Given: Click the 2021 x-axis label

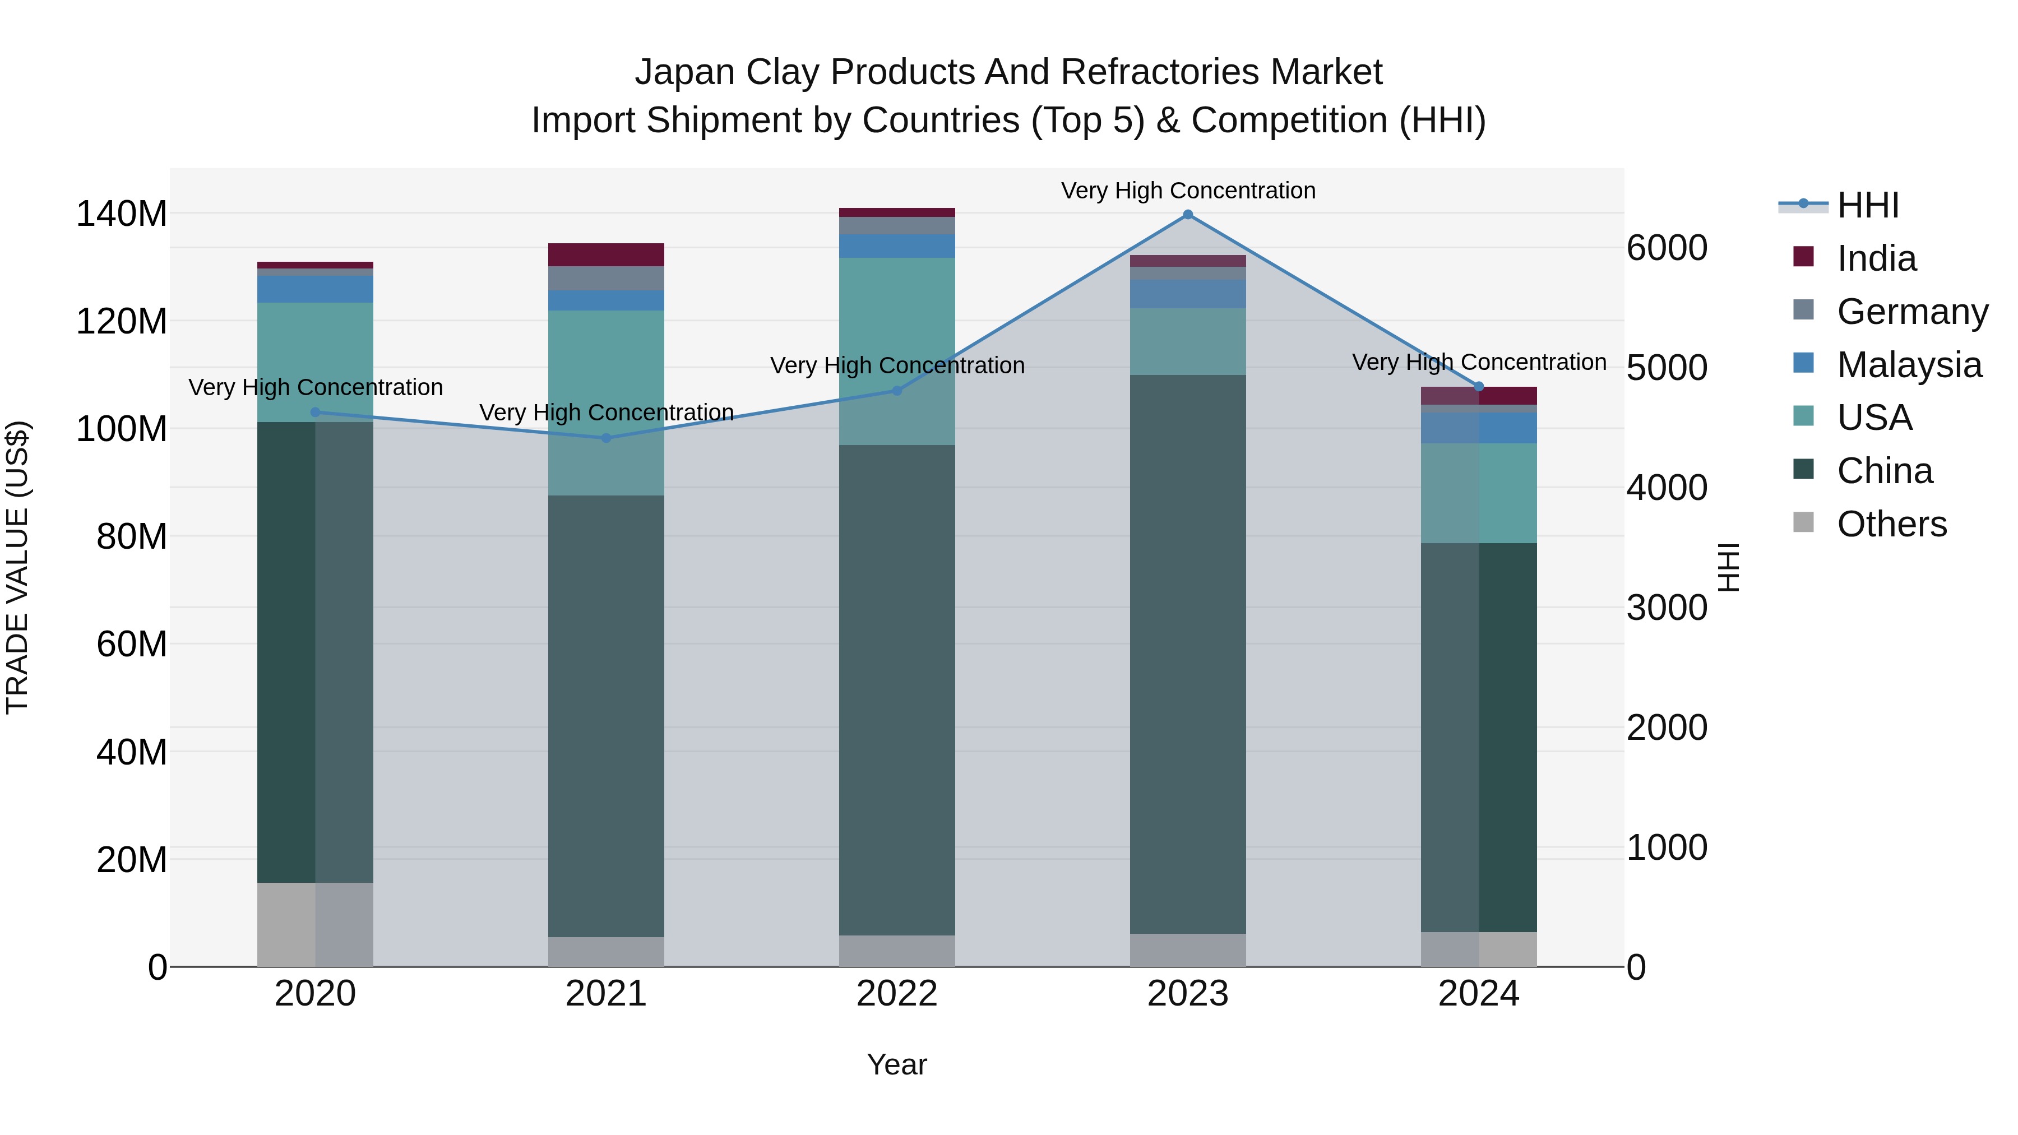Looking at the screenshot, I should [x=607, y=994].
